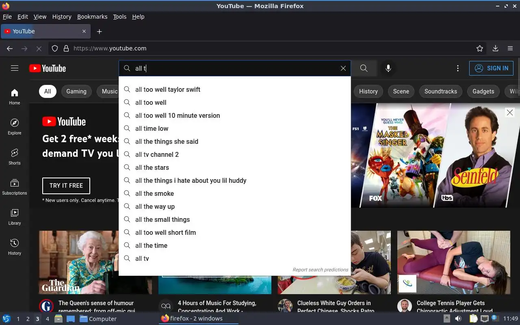Select the All filter chip
The width and height of the screenshot is (520, 325).
pos(48,91)
